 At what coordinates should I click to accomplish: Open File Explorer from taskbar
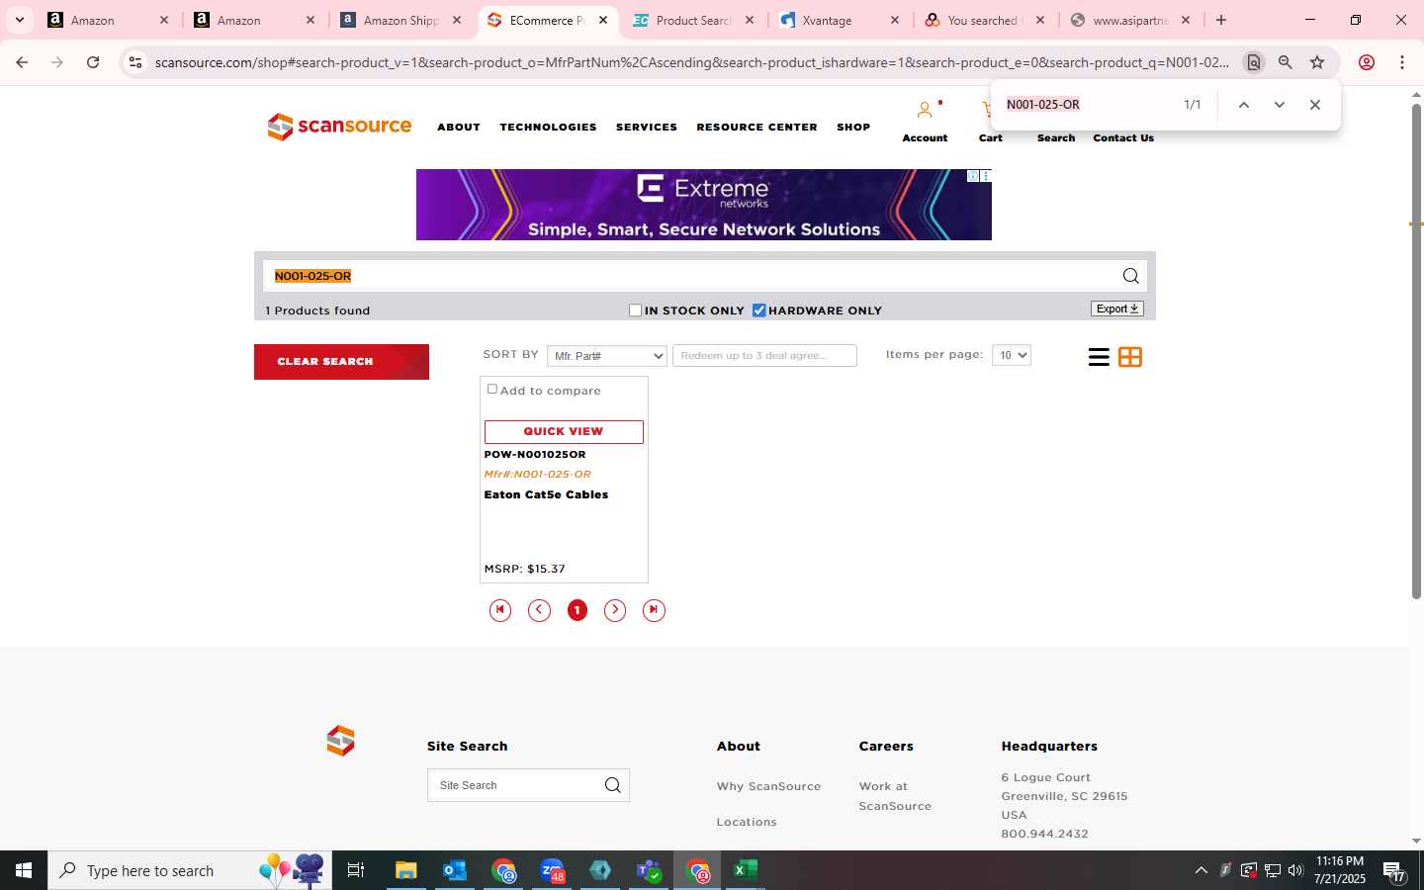pos(406,870)
